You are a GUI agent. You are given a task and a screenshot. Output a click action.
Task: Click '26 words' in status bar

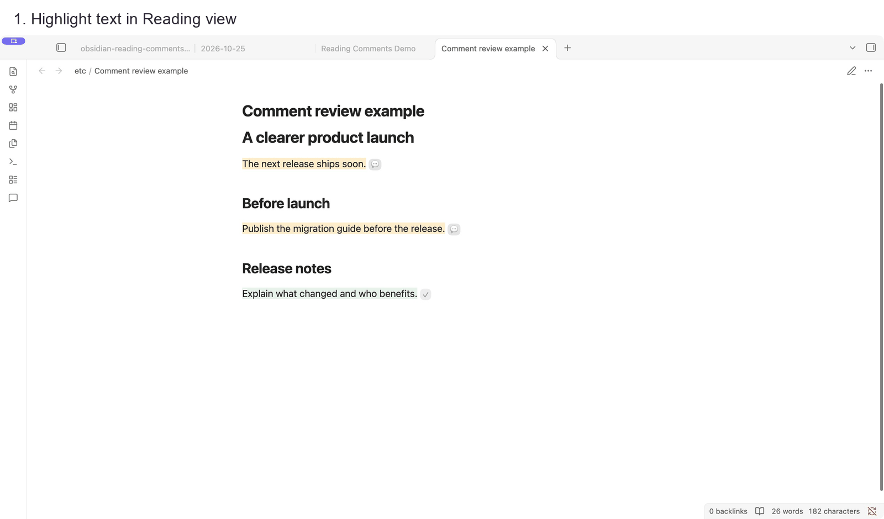tap(787, 511)
